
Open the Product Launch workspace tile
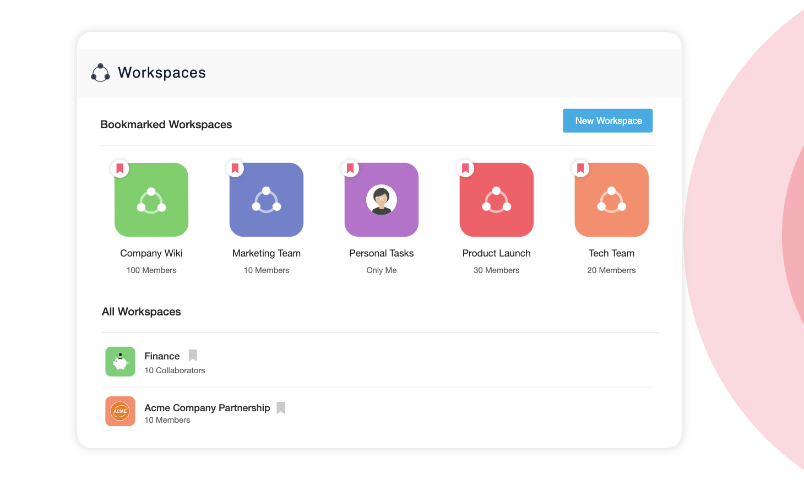(x=497, y=200)
